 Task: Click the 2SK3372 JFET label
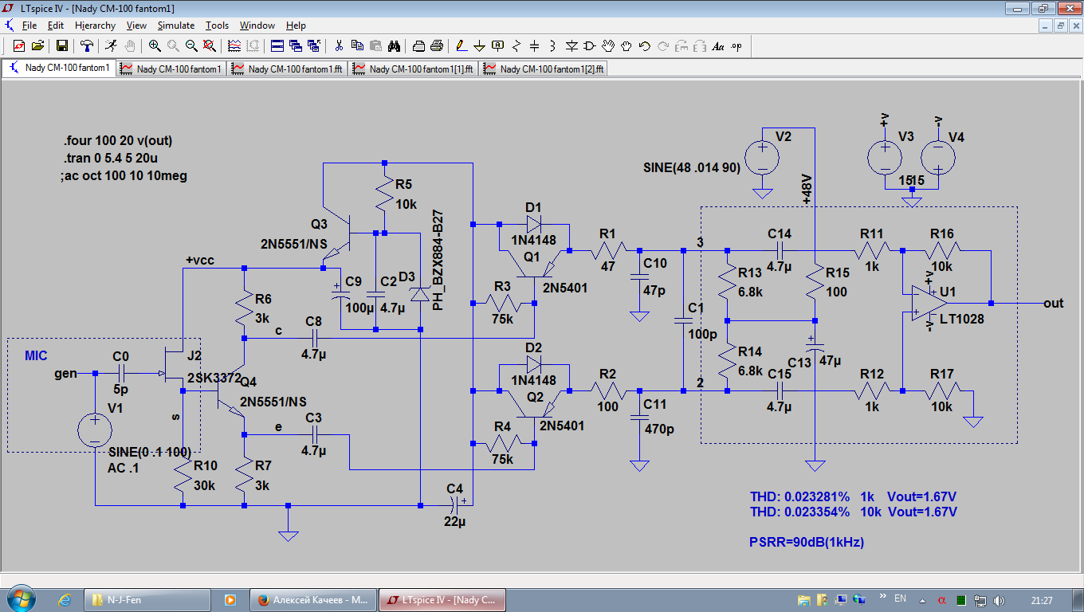(214, 378)
